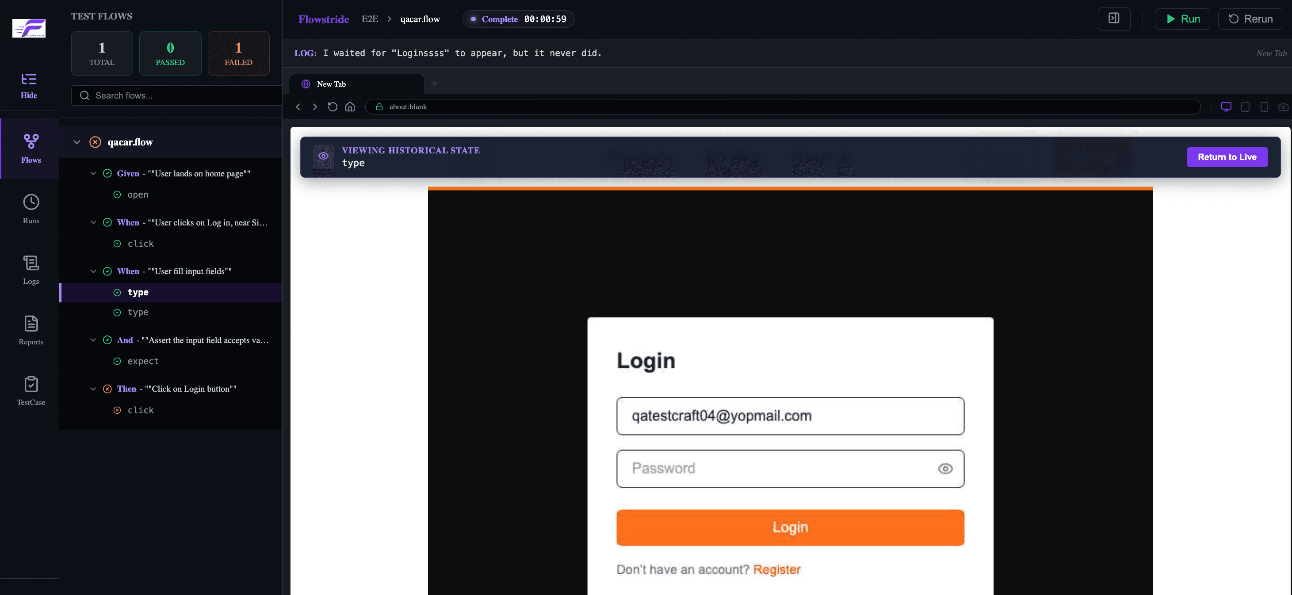Toggle password visibility eye icon
The height and width of the screenshot is (595, 1292).
click(x=945, y=469)
